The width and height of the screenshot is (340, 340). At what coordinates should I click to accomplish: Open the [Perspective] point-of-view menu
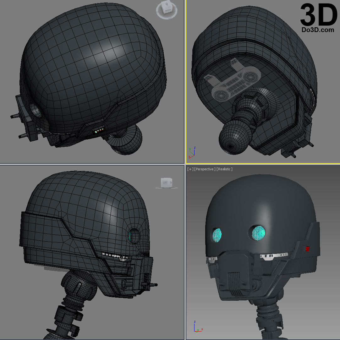click(x=205, y=169)
